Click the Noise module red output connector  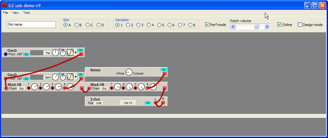point(164,74)
